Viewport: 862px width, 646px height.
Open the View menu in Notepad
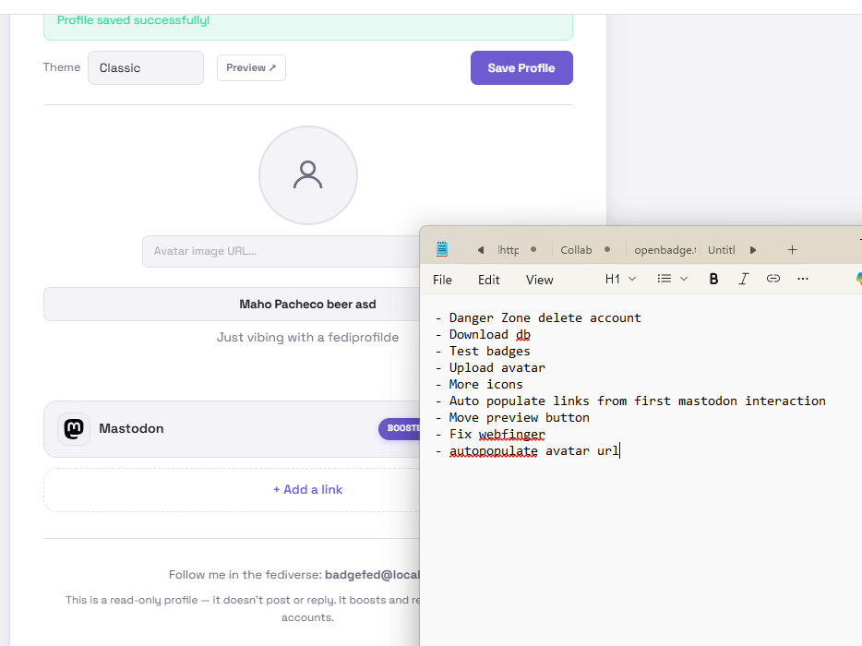(539, 280)
